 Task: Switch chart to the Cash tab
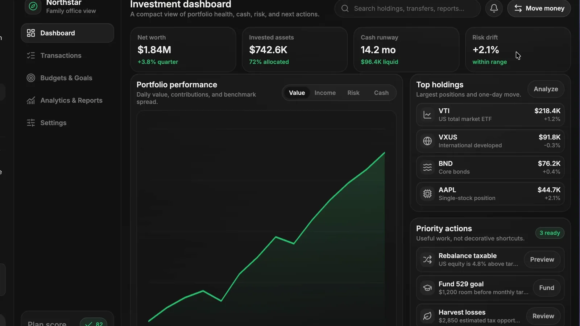point(381,93)
